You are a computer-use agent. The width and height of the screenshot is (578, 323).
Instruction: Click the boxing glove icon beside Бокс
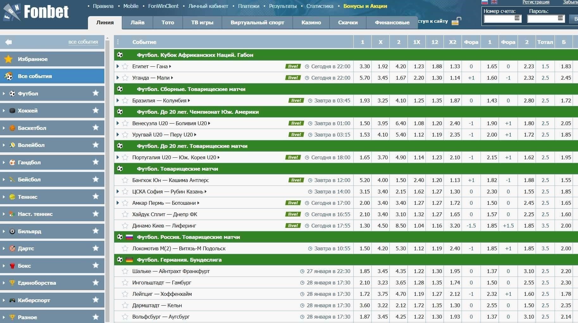pos(12,266)
